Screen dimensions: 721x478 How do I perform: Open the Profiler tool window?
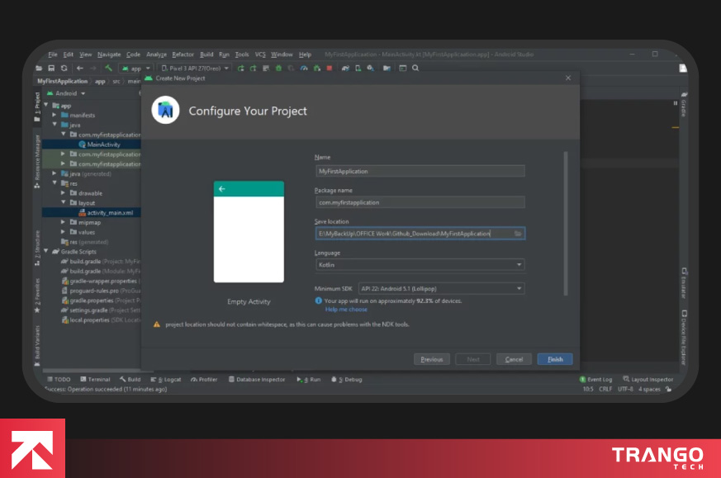click(203, 379)
